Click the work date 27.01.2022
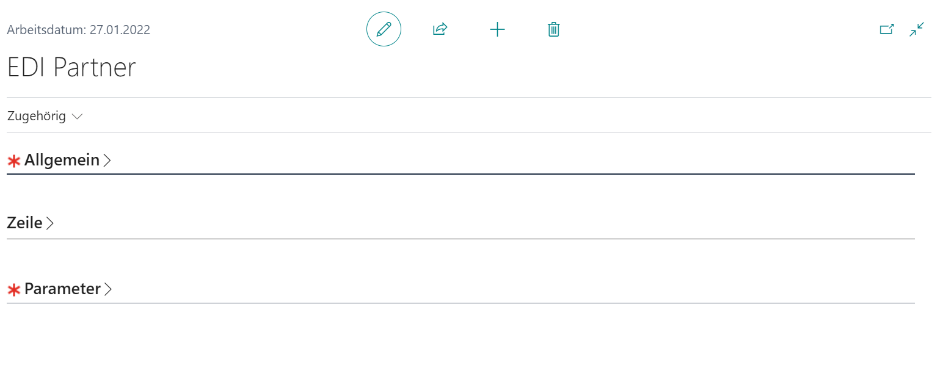Viewport: 943px width, 376px height. tap(120, 29)
